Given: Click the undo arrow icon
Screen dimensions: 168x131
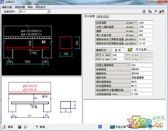Looking at the screenshot, I should tap(25, 127).
